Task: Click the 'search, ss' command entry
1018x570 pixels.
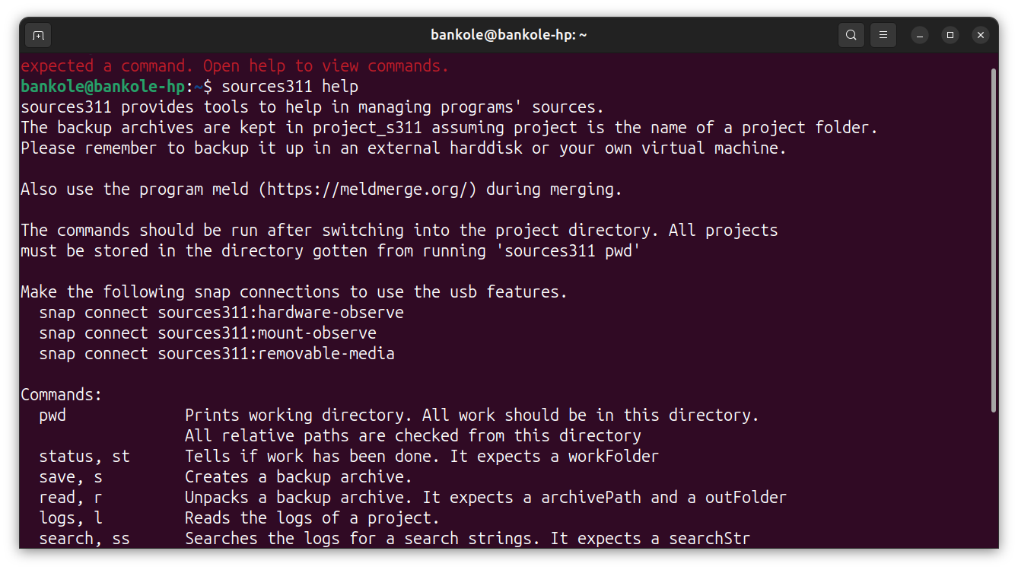Action: point(84,538)
